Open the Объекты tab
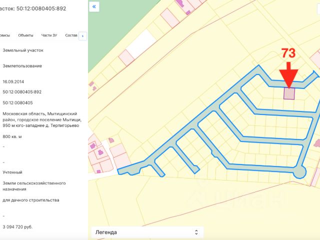Image resolution: width=320 pixels, height=240 pixels. coord(25,35)
